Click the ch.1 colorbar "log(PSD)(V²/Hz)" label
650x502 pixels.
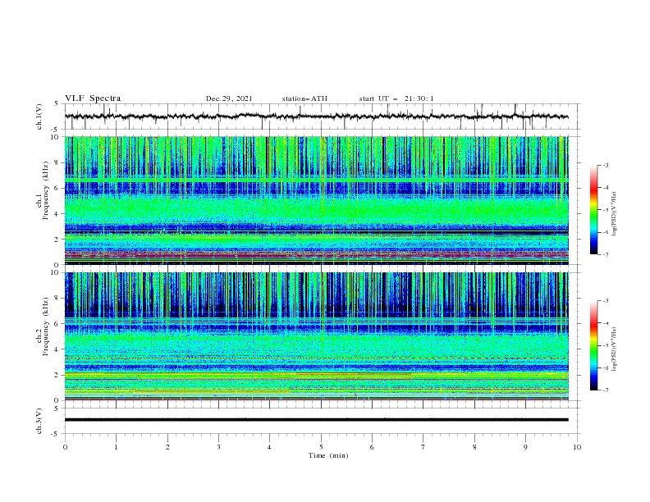pos(615,214)
